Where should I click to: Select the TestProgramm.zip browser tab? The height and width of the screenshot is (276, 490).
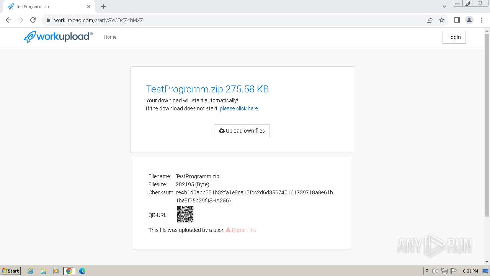(x=49, y=7)
